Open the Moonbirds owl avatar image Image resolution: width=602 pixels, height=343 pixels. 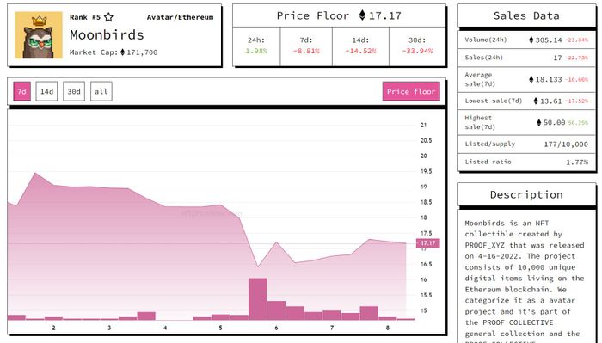[x=39, y=35]
